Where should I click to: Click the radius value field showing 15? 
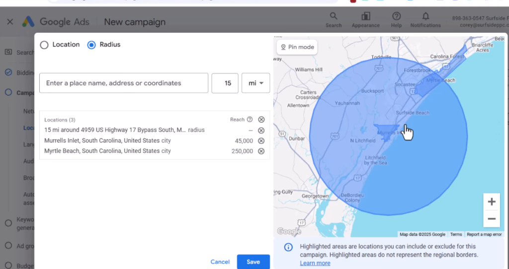pyautogui.click(x=225, y=83)
